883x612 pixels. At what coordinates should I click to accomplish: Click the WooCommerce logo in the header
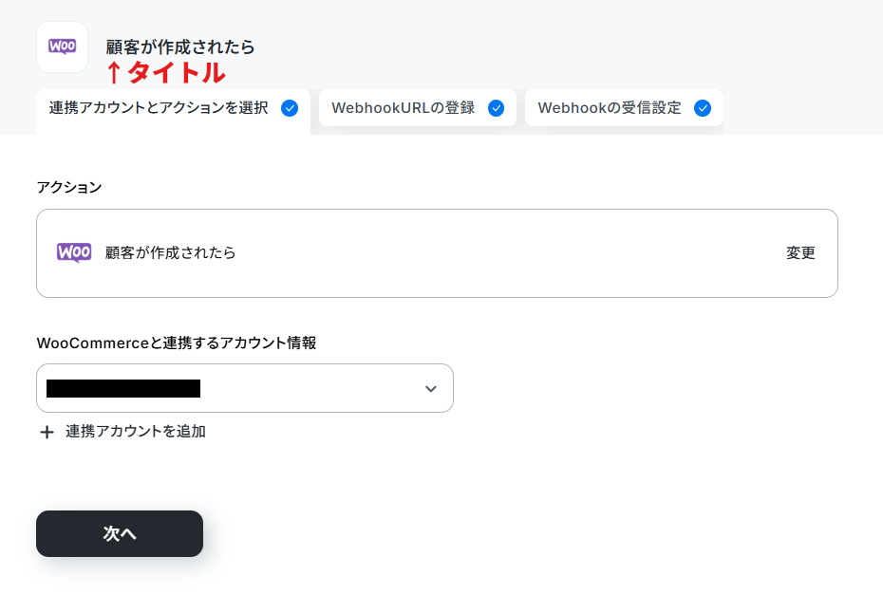tap(62, 46)
